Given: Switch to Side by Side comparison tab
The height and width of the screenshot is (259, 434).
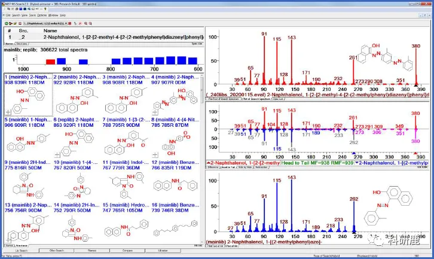Looking at the screenshot, I should click(x=245, y=167).
